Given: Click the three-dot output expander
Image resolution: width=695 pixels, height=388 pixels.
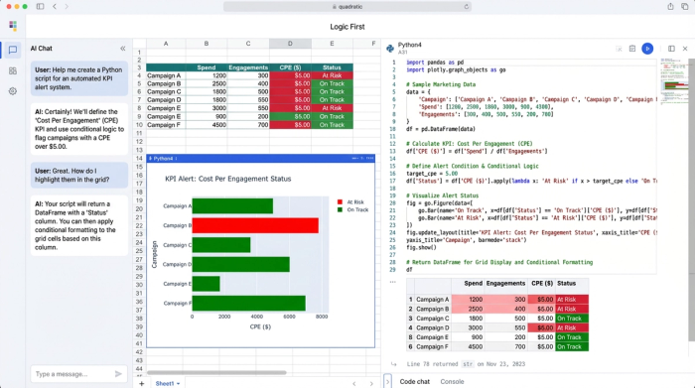Looking at the screenshot, I should (393, 282).
